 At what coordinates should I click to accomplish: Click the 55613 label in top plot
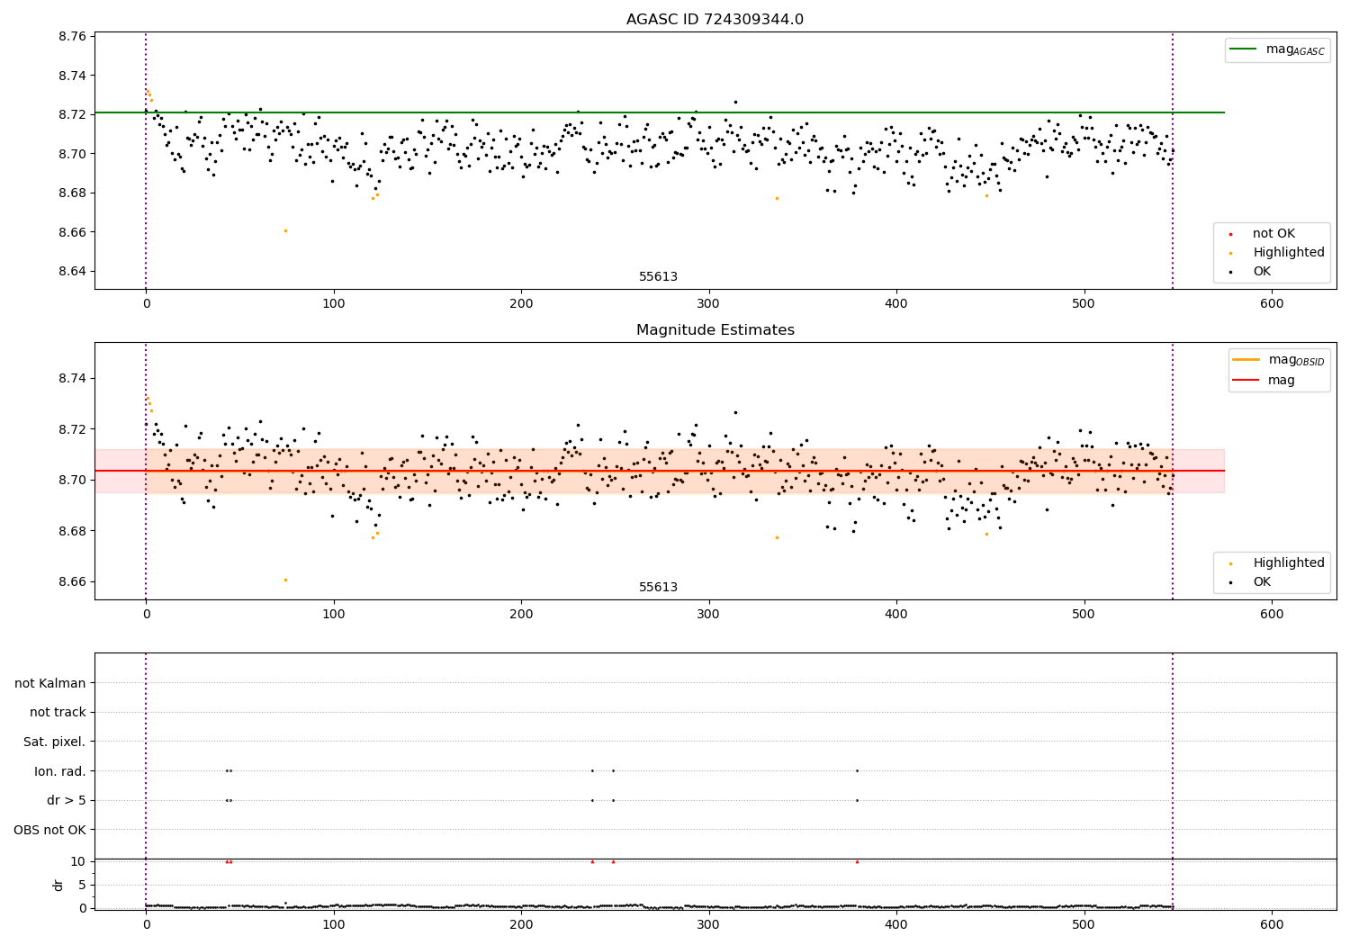[x=658, y=277]
